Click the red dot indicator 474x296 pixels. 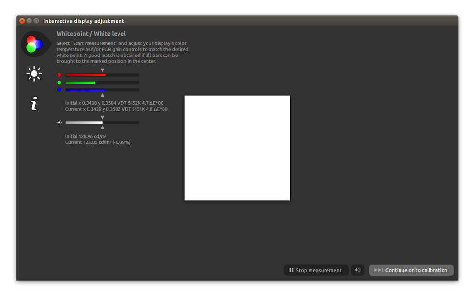click(x=59, y=75)
